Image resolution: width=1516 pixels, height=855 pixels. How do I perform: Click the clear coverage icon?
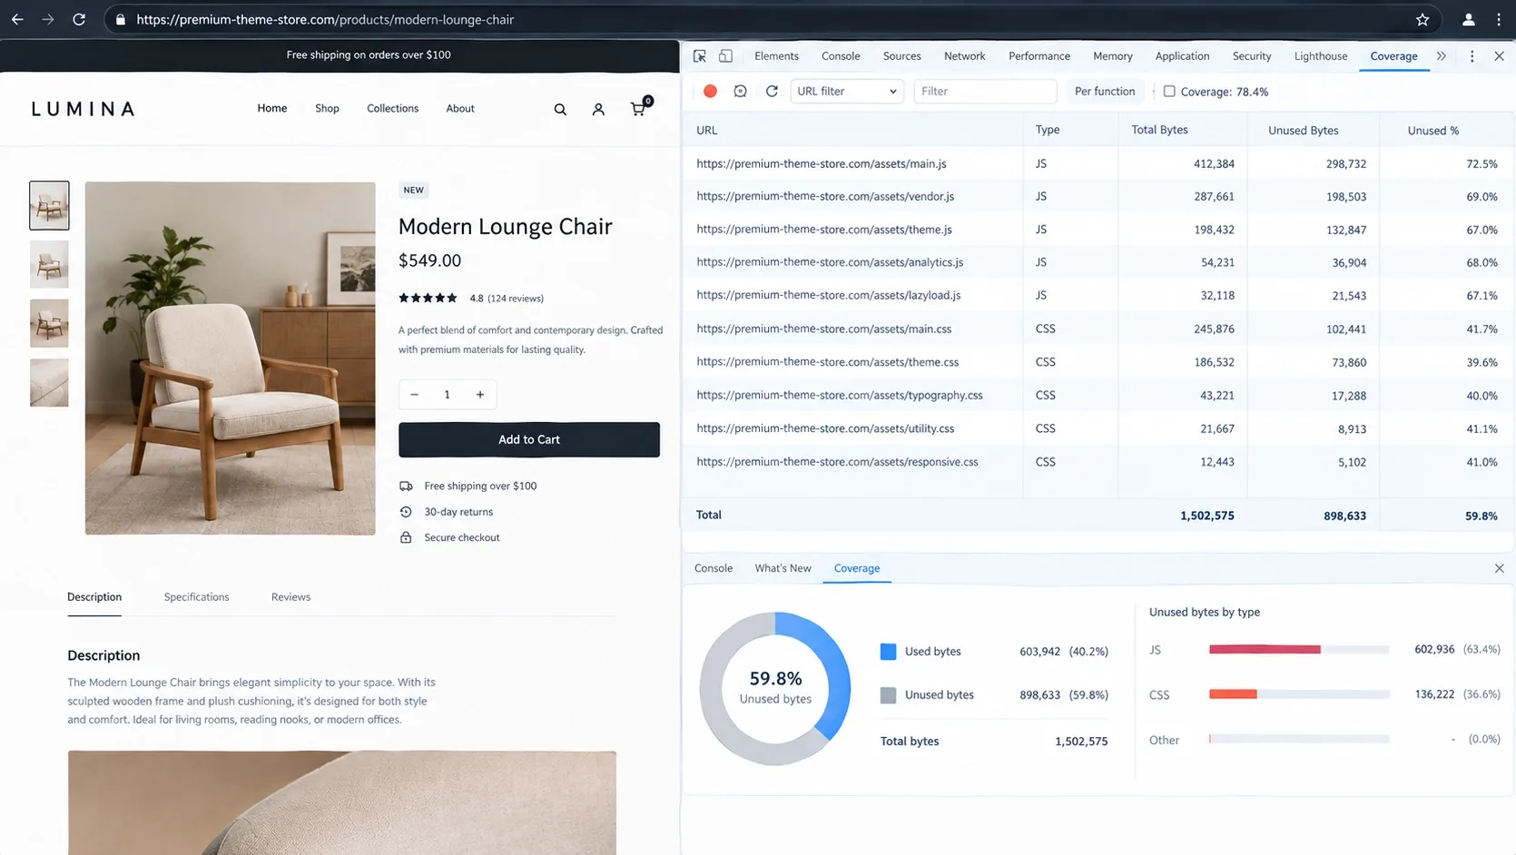coord(741,91)
